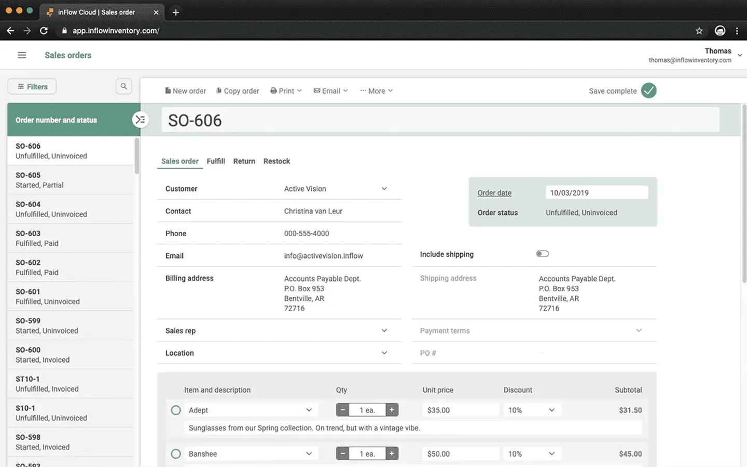Click the New order button
Viewport: 747px width, 467px height.
click(185, 91)
